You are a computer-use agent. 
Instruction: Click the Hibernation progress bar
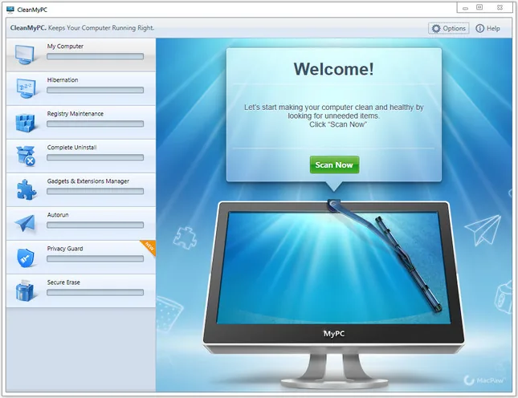tap(95, 90)
